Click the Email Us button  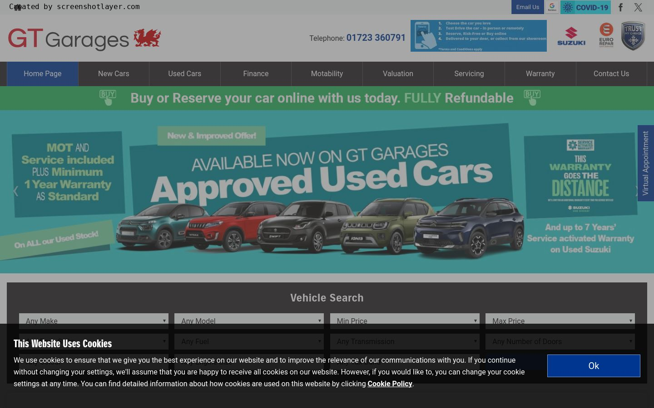click(528, 7)
